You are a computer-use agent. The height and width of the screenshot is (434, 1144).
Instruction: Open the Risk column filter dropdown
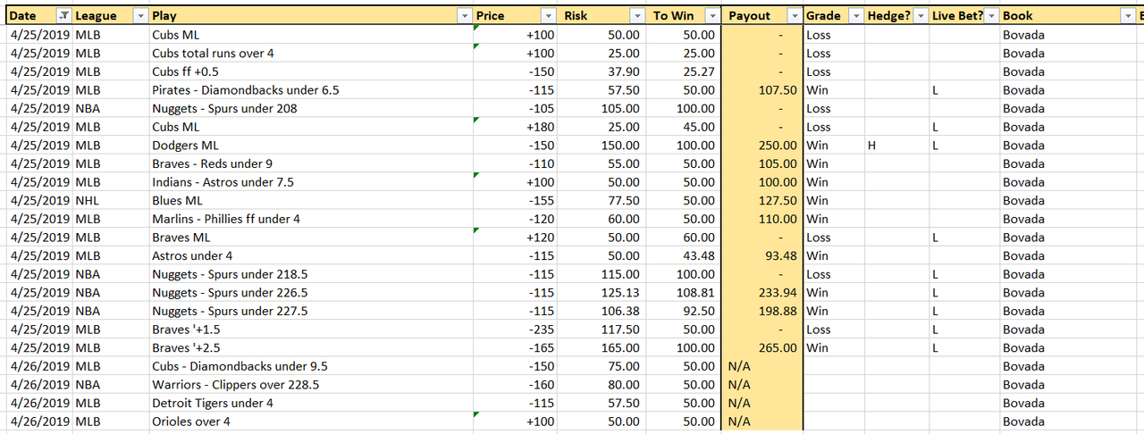coord(636,16)
